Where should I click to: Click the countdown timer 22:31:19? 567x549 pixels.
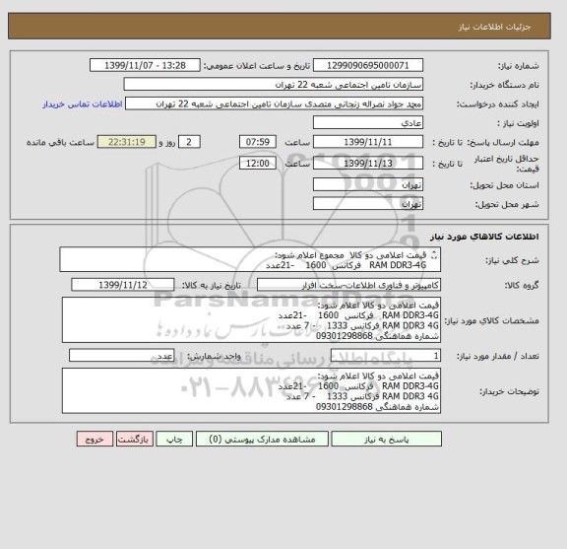click(127, 142)
